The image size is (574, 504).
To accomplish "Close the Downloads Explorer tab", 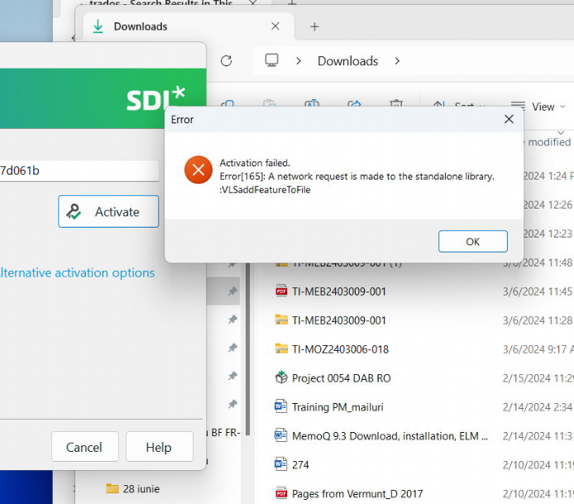I will [x=275, y=26].
